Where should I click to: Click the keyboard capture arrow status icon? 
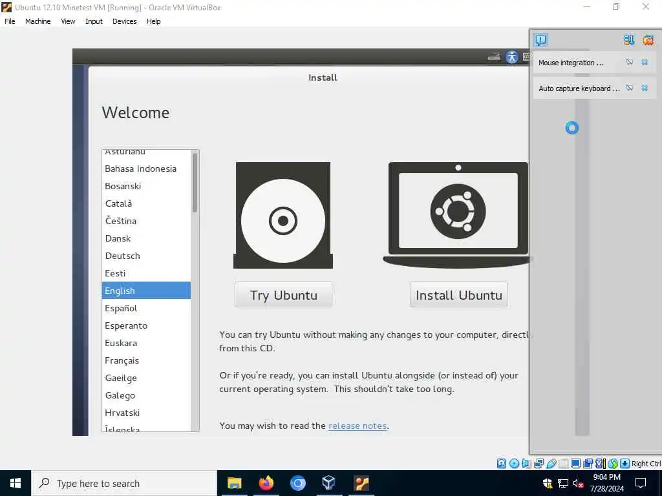click(x=625, y=464)
